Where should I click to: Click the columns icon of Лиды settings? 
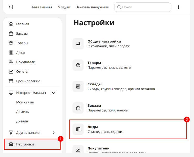[x=78, y=129]
